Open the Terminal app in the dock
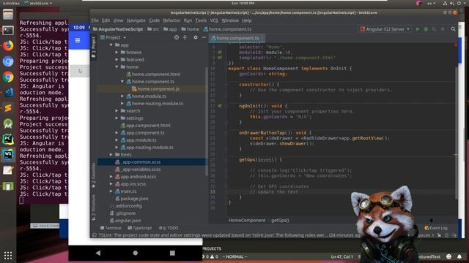Viewport: 469px width, 263px height. [8, 30]
